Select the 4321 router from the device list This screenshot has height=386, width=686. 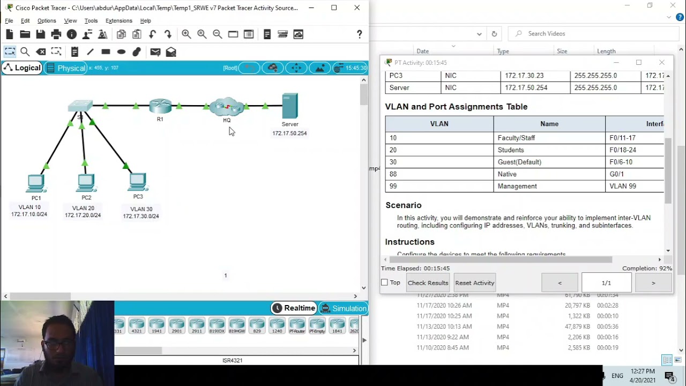[x=137, y=325]
